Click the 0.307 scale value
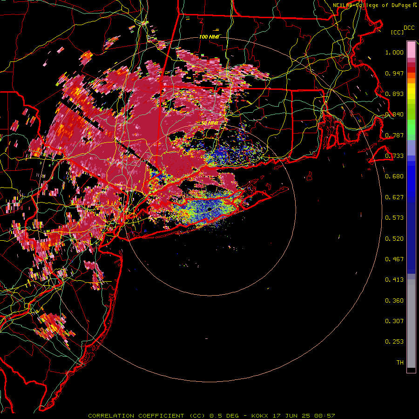The height and width of the screenshot is (419, 419). pyautogui.click(x=394, y=321)
